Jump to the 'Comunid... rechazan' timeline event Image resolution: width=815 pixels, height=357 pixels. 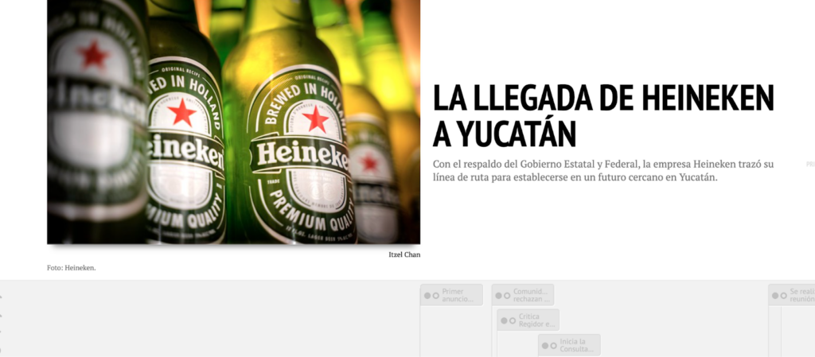coord(522,295)
